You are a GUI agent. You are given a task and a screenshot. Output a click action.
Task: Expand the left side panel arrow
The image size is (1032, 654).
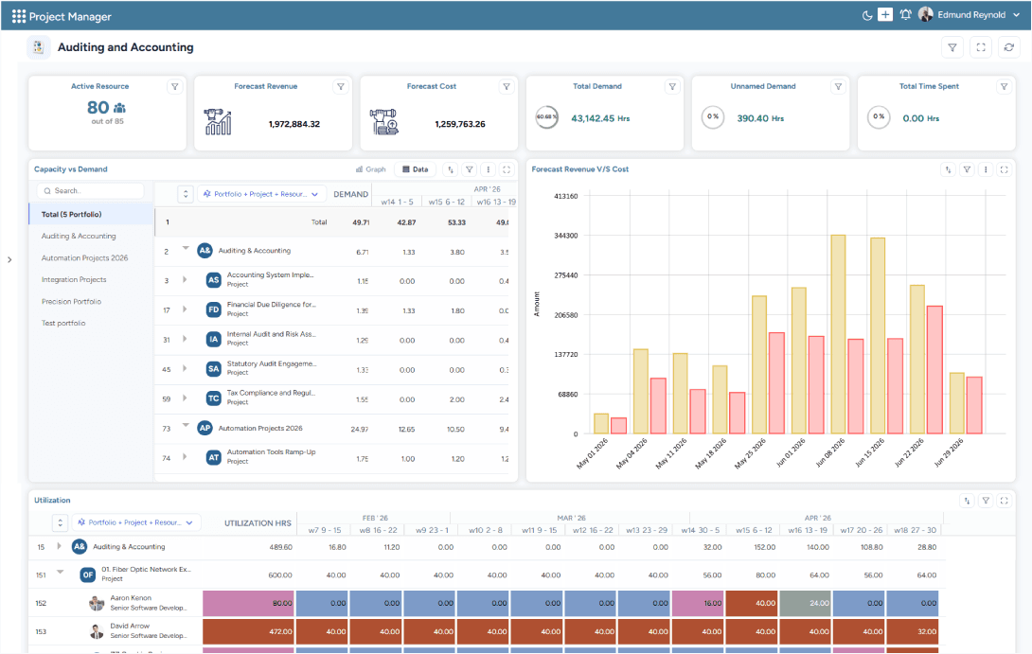point(9,260)
